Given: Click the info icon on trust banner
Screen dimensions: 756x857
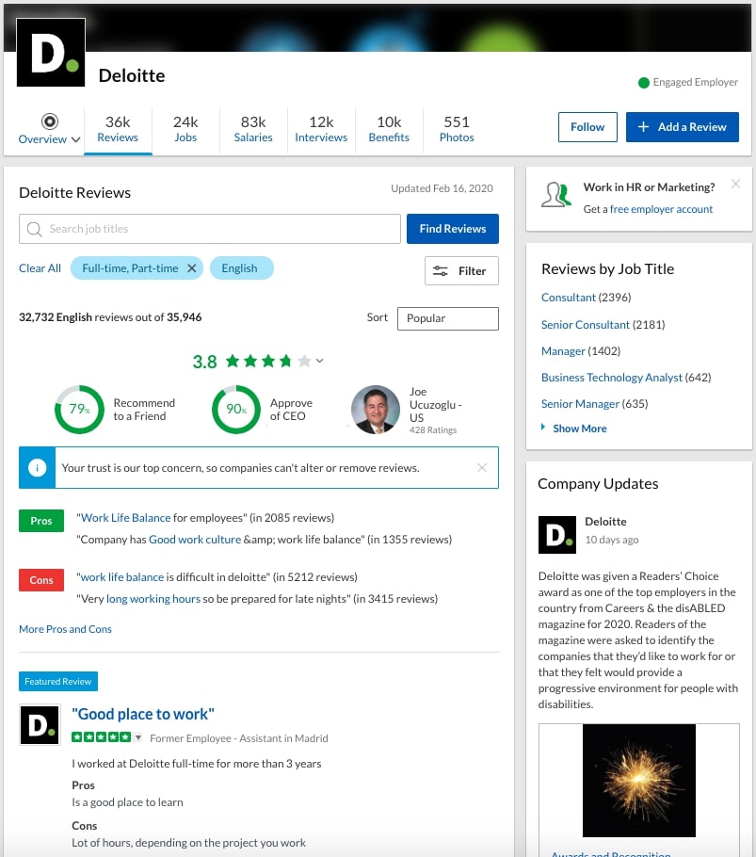Looking at the screenshot, I should [37, 467].
